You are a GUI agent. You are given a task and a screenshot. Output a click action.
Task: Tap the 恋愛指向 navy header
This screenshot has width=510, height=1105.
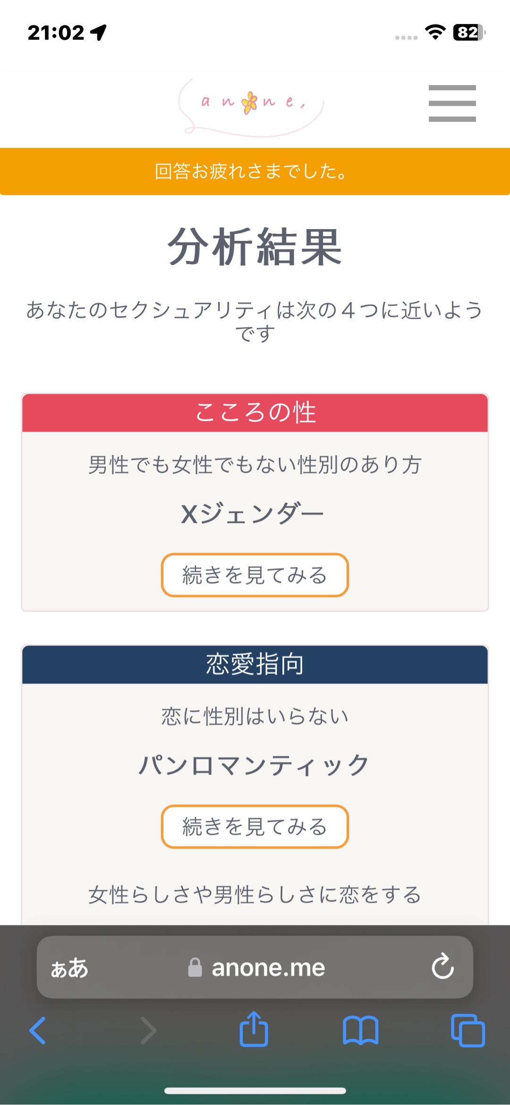pos(255,665)
